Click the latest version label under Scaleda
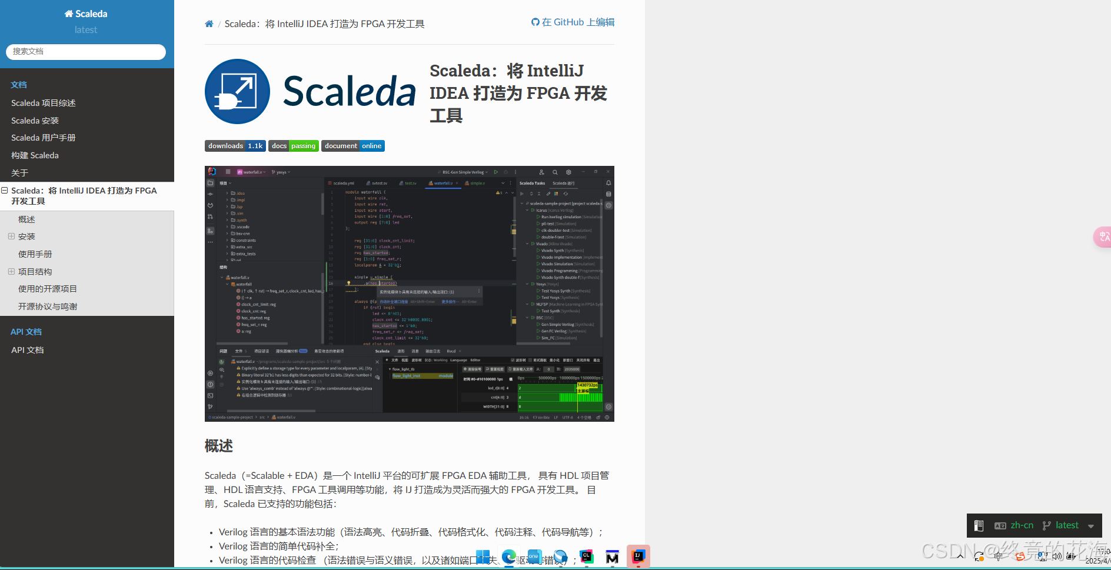 tap(86, 30)
